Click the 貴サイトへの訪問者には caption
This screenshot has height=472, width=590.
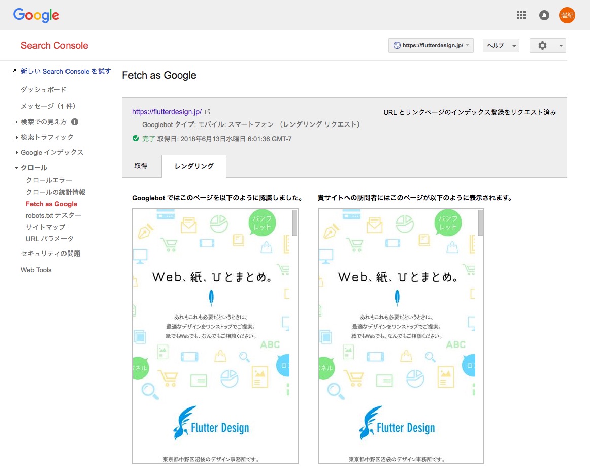pos(415,198)
